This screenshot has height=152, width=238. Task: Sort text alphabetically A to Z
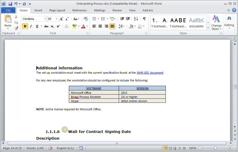click(136, 19)
